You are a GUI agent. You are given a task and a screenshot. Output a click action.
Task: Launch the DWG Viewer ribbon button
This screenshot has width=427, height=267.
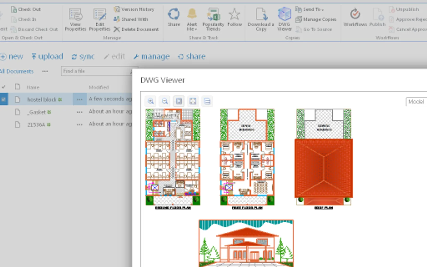(284, 19)
